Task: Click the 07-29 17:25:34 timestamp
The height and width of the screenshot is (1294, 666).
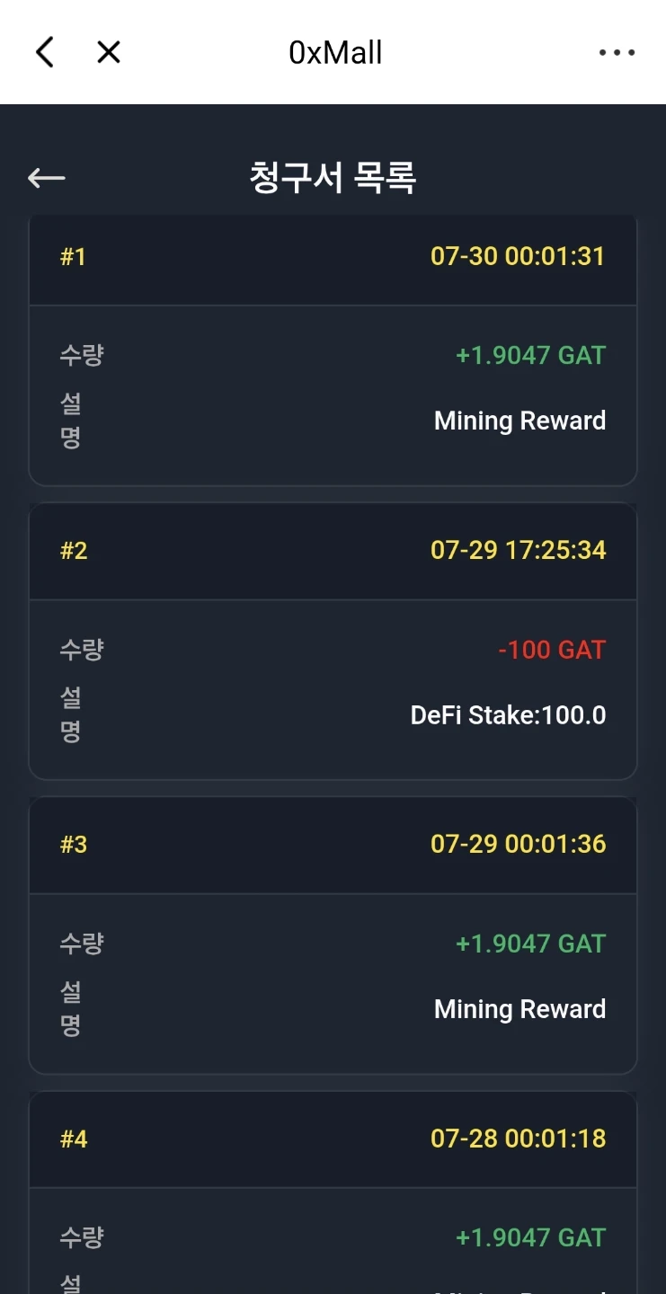Action: tap(518, 550)
